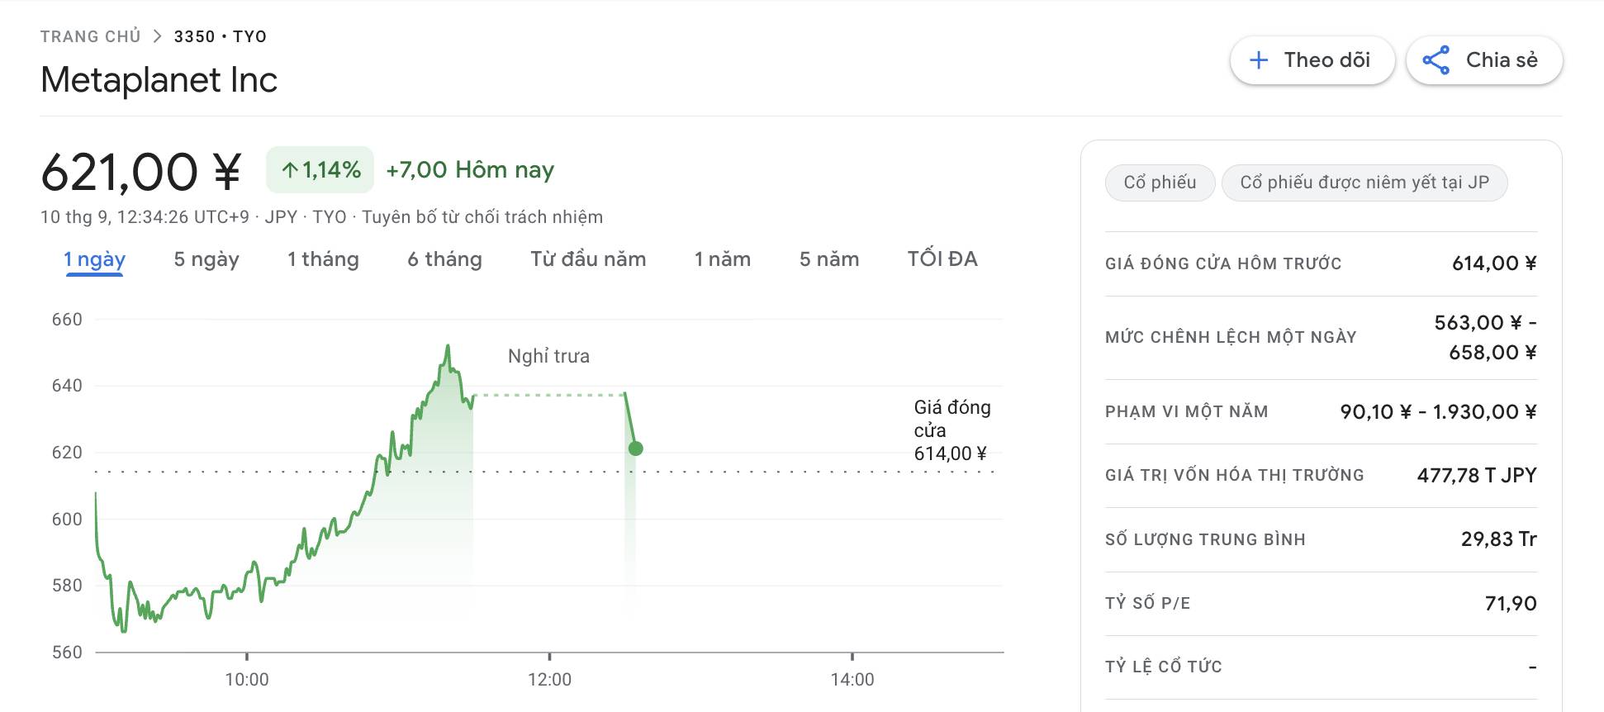Switch to the 5 năm chart range
The width and height of the screenshot is (1604, 712).
click(x=829, y=259)
